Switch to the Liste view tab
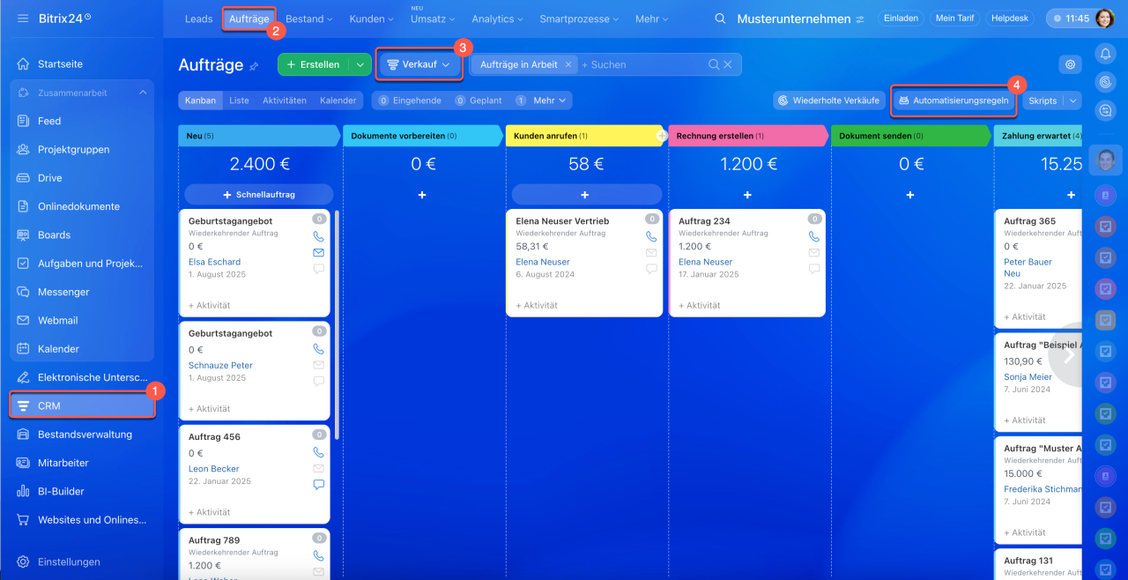The image size is (1128, 580). coord(239,100)
